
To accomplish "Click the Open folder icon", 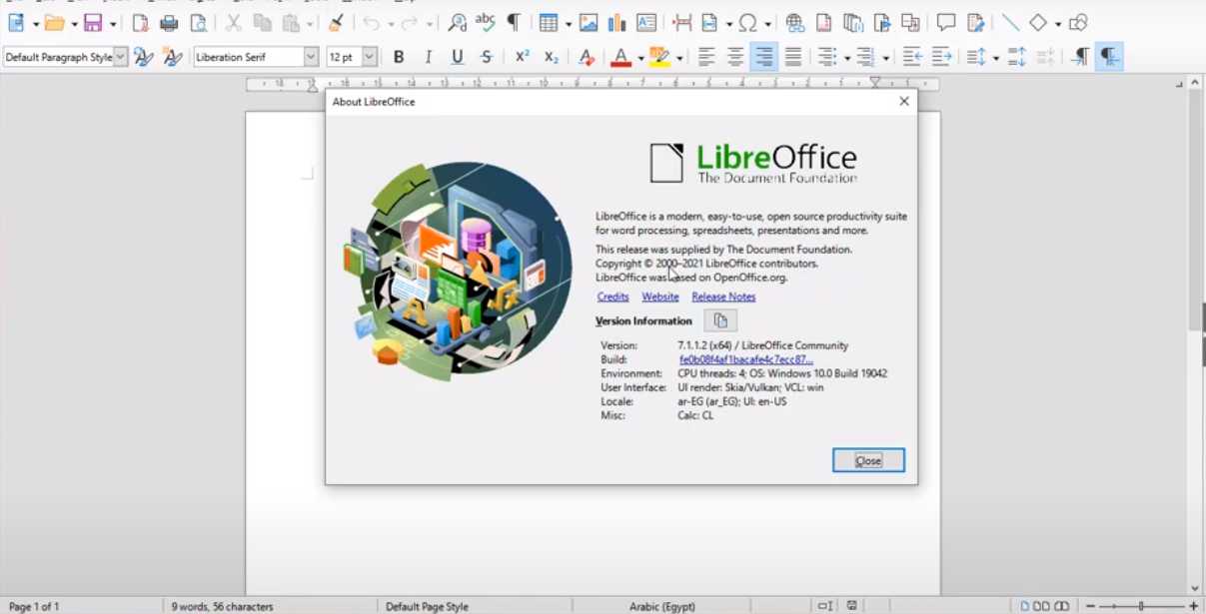I will [55, 22].
